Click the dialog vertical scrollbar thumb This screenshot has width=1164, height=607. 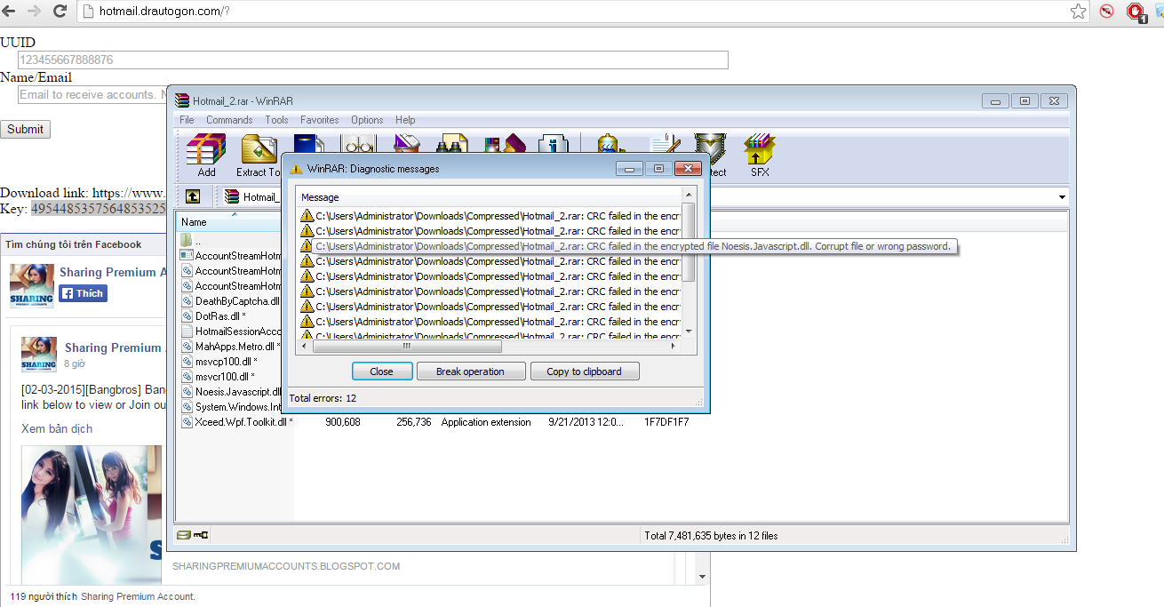689,242
